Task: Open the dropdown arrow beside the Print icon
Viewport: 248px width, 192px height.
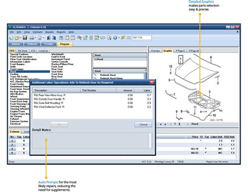Action: tap(36, 38)
